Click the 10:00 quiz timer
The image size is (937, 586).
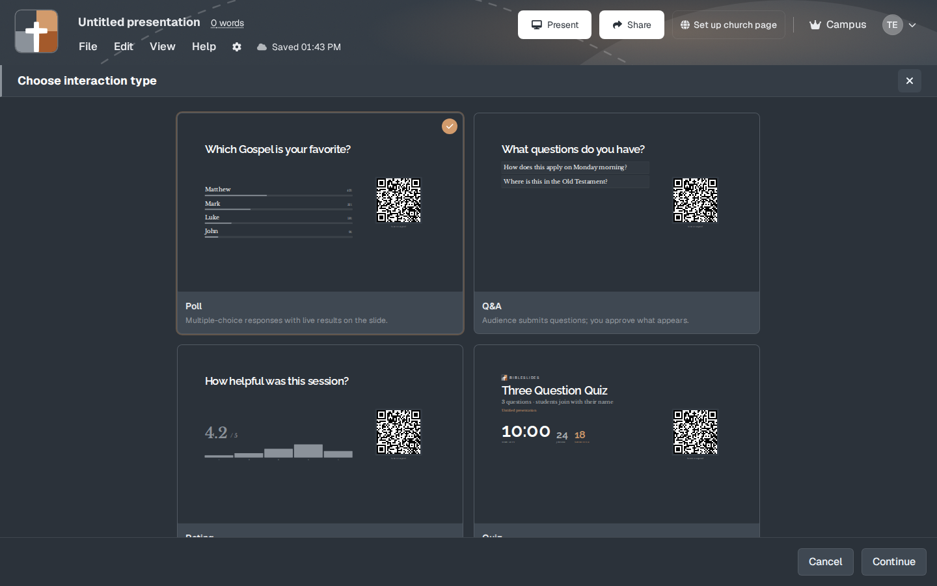pyautogui.click(x=526, y=432)
